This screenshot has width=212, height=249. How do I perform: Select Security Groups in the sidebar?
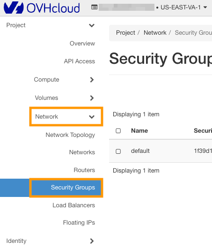point(66,188)
